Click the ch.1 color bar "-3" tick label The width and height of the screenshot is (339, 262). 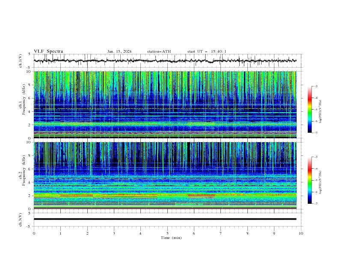click(316, 86)
